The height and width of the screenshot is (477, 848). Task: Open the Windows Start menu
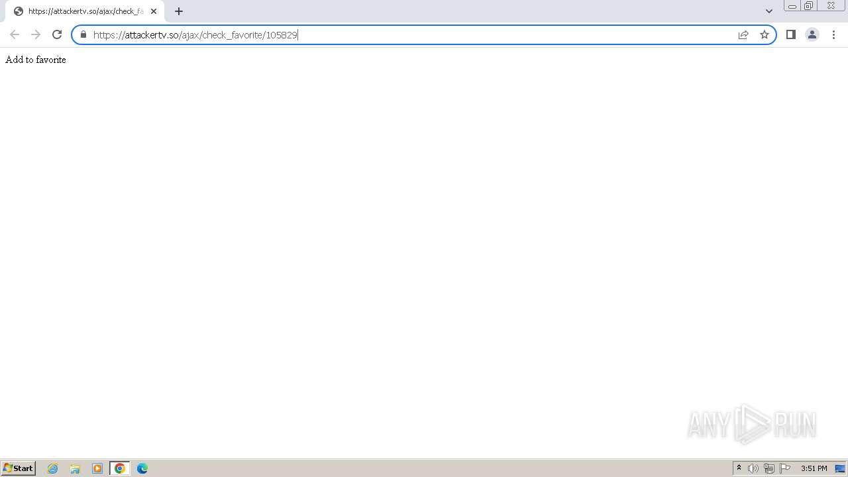[x=19, y=468]
